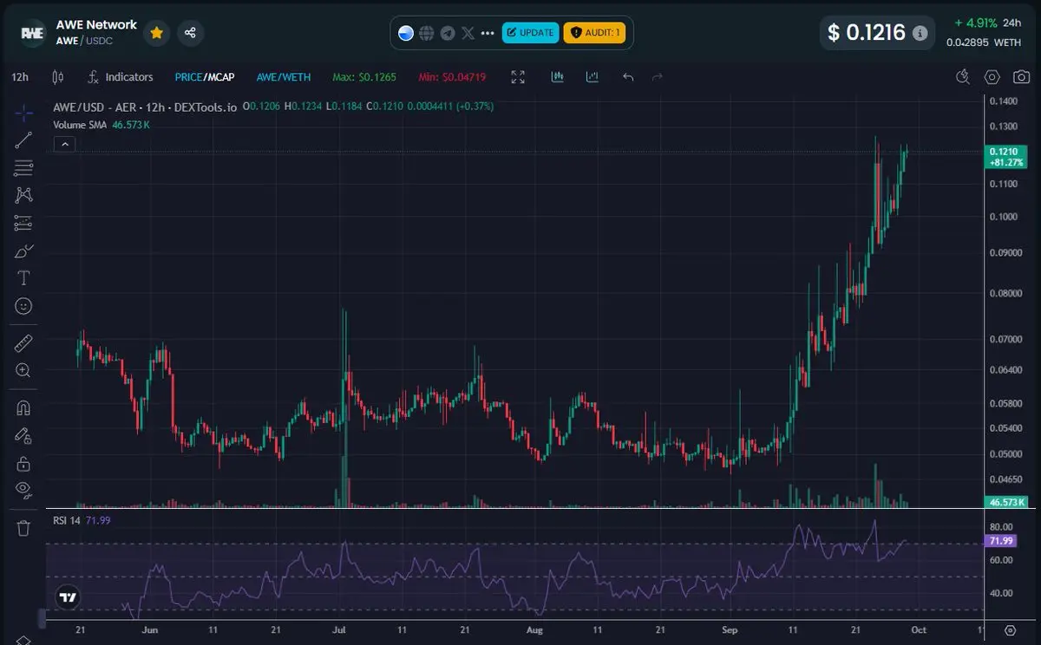Remove drawings with the trash icon
The width and height of the screenshot is (1041, 645).
pyautogui.click(x=23, y=527)
